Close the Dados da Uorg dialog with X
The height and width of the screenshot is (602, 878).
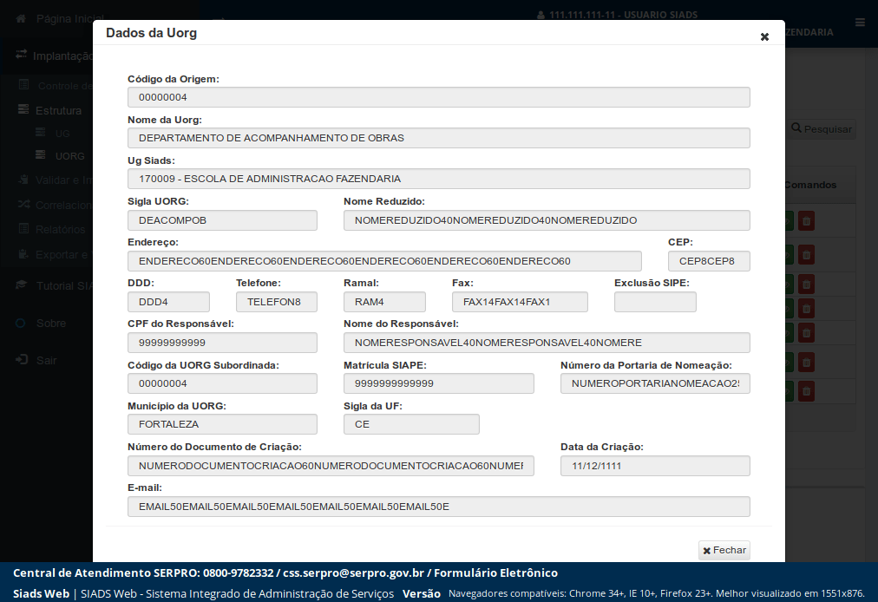764,37
